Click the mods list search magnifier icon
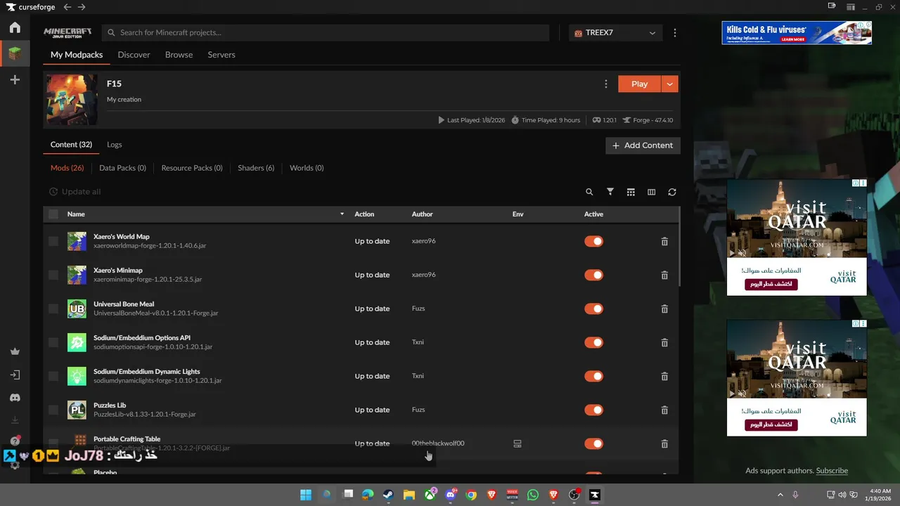Screen dimensions: 900x506 click(x=589, y=192)
